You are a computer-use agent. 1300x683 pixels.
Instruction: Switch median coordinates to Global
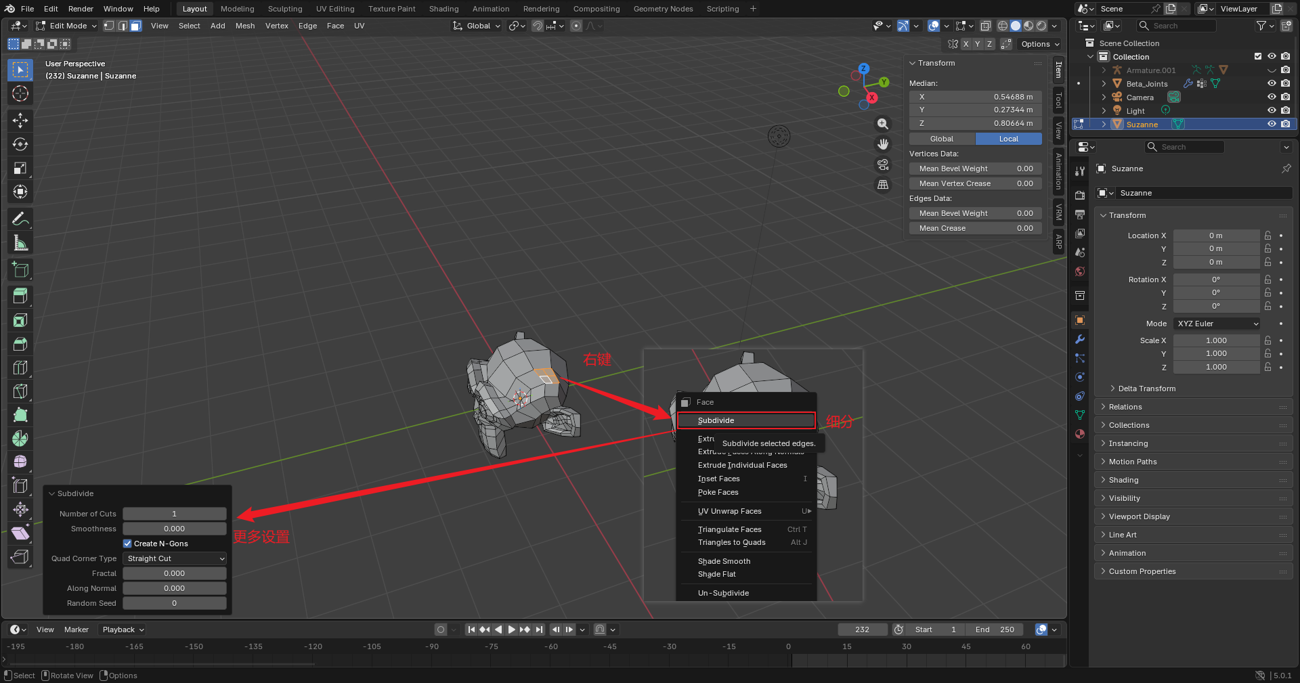click(x=942, y=139)
